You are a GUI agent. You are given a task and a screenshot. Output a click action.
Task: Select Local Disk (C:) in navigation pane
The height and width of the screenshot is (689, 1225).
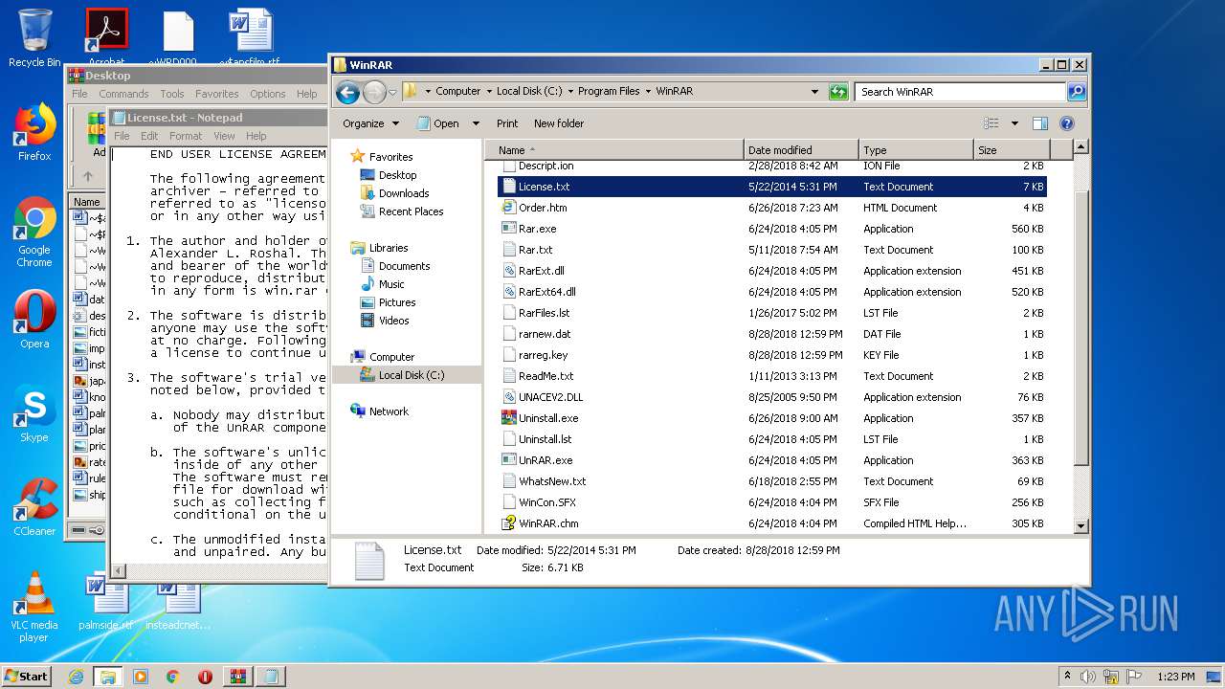coord(411,375)
